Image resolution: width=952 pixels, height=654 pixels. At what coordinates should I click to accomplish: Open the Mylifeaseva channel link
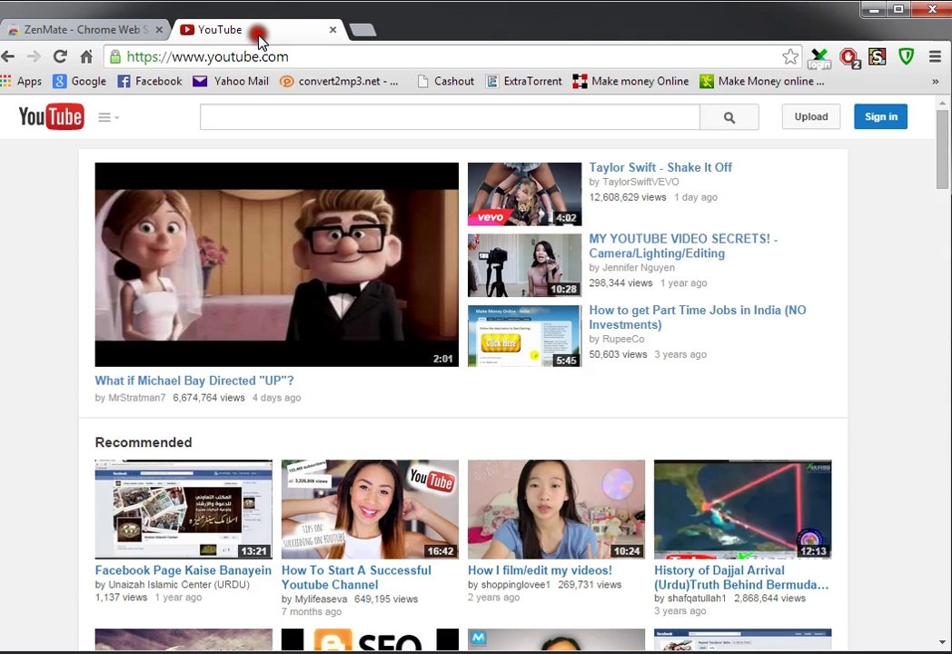[x=322, y=599]
